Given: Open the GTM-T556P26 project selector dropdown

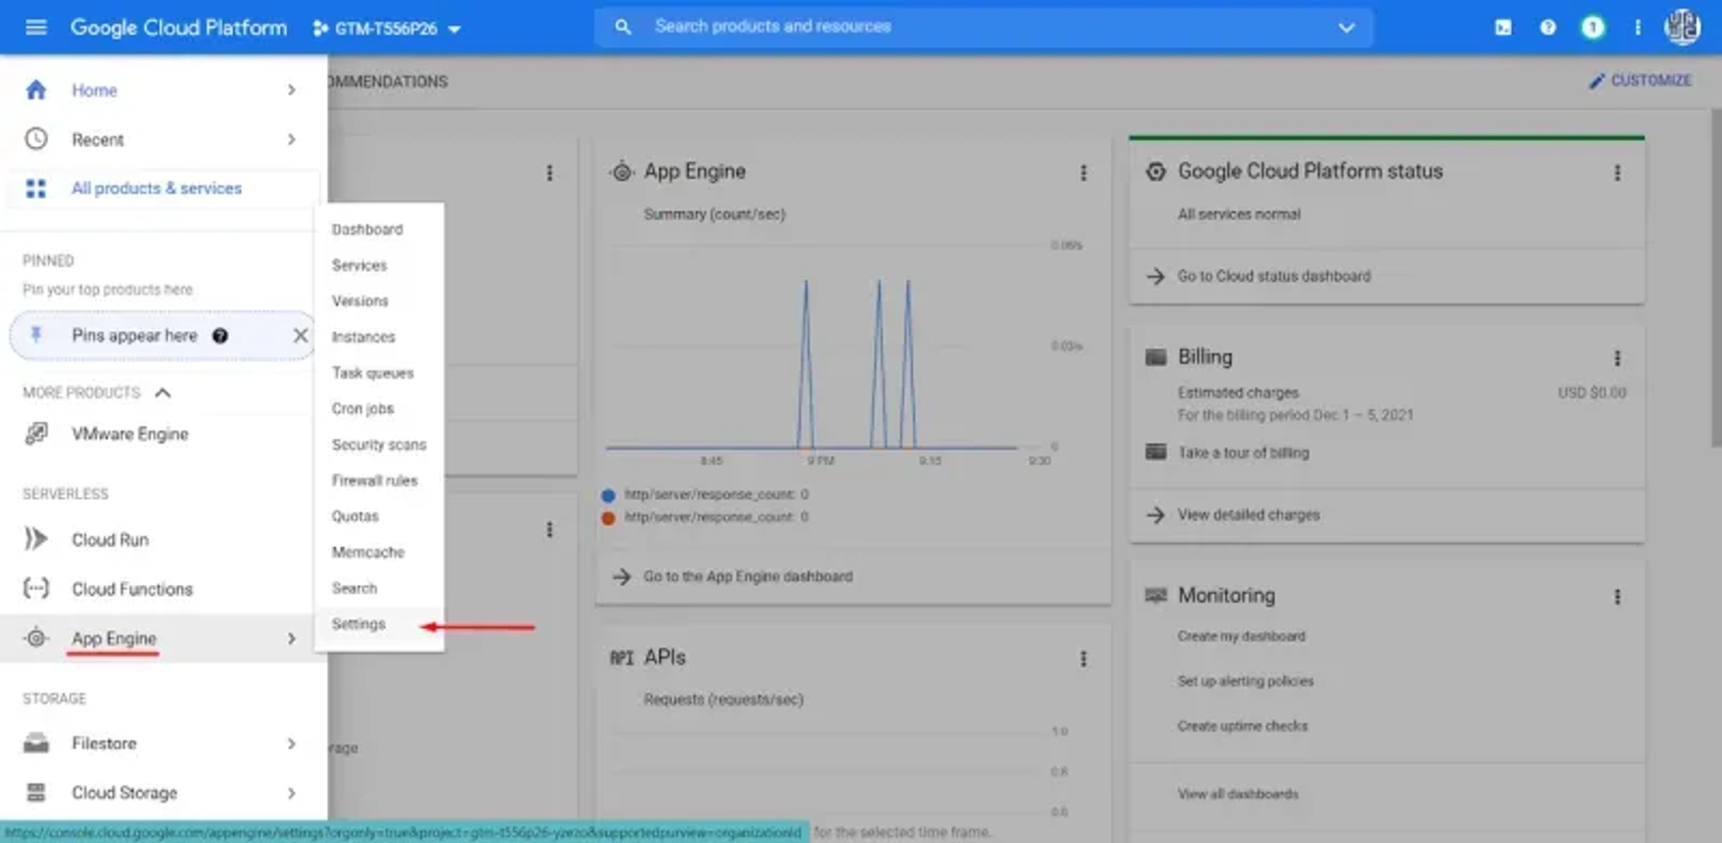Looking at the screenshot, I should point(387,28).
